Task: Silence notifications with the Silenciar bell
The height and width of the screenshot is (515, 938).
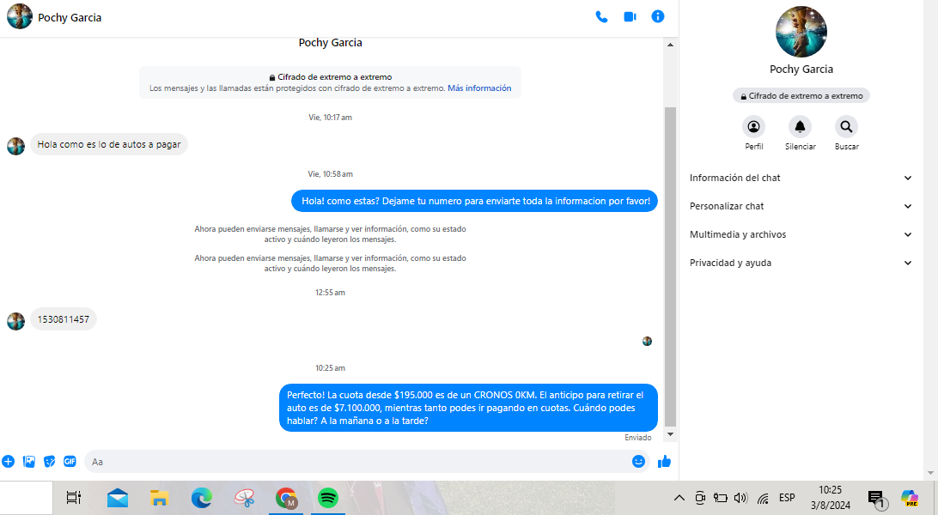Action: tap(800, 127)
